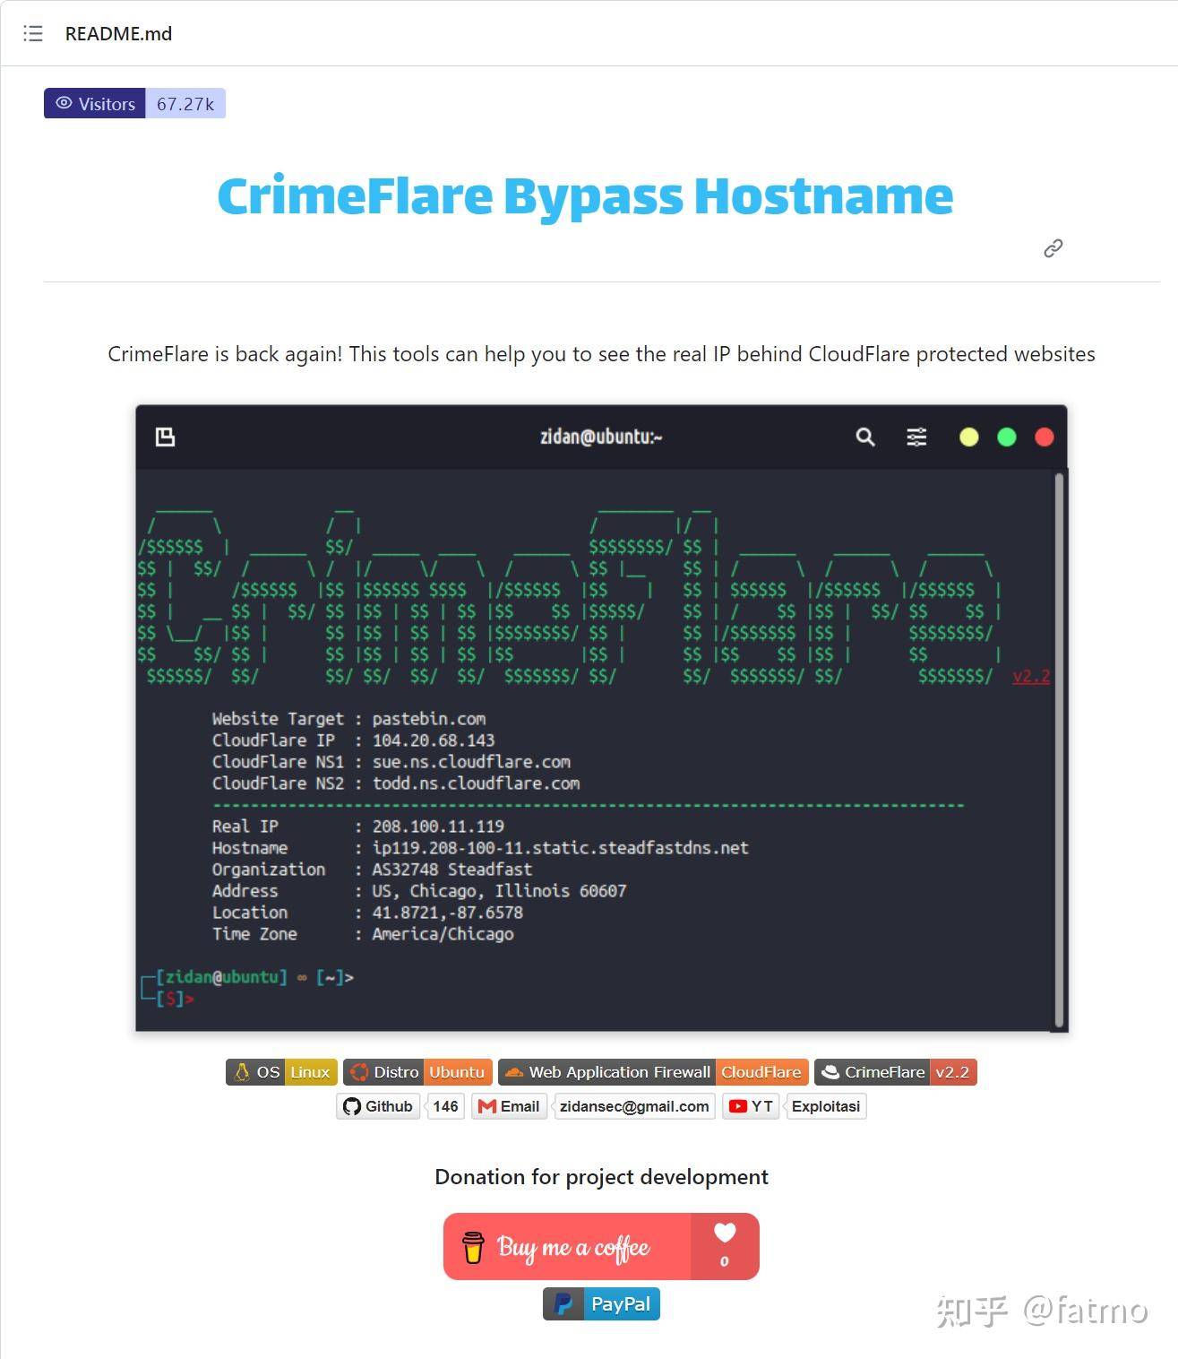Click the Location 41.8721,-87.6578 line
Viewport: 1178px width, 1359px height.
[367, 913]
